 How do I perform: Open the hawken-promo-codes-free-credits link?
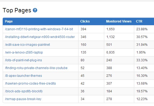tap(31, 84)
